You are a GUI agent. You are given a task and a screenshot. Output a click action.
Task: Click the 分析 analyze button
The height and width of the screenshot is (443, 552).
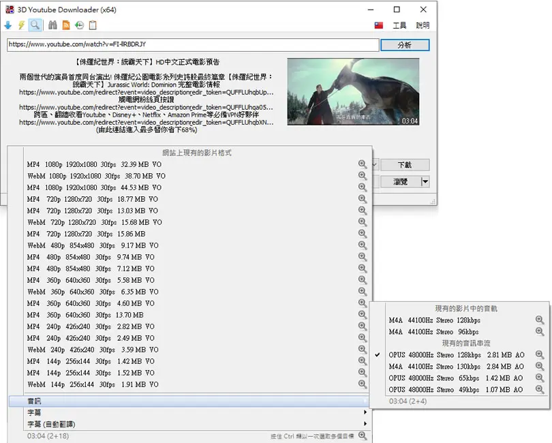coord(405,45)
